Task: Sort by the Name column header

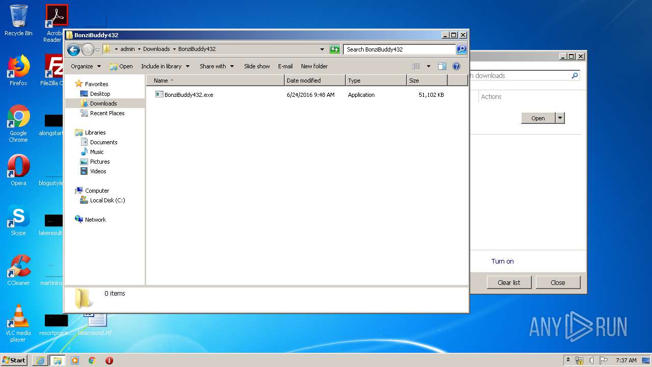Action: coord(215,81)
